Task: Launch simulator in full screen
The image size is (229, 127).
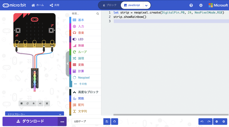Action: click(47, 104)
